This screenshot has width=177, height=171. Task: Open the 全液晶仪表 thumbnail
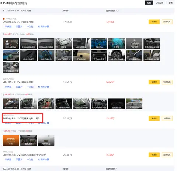(x=117, y=104)
